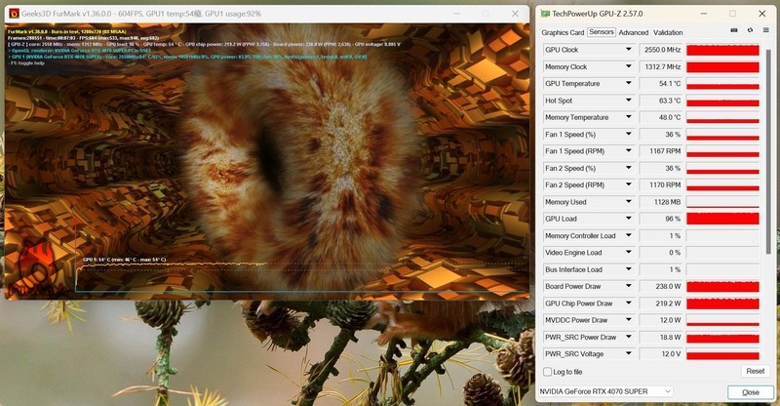Screen dimensions: 780x406
Task: Close the FurMark window
Action: pos(513,14)
